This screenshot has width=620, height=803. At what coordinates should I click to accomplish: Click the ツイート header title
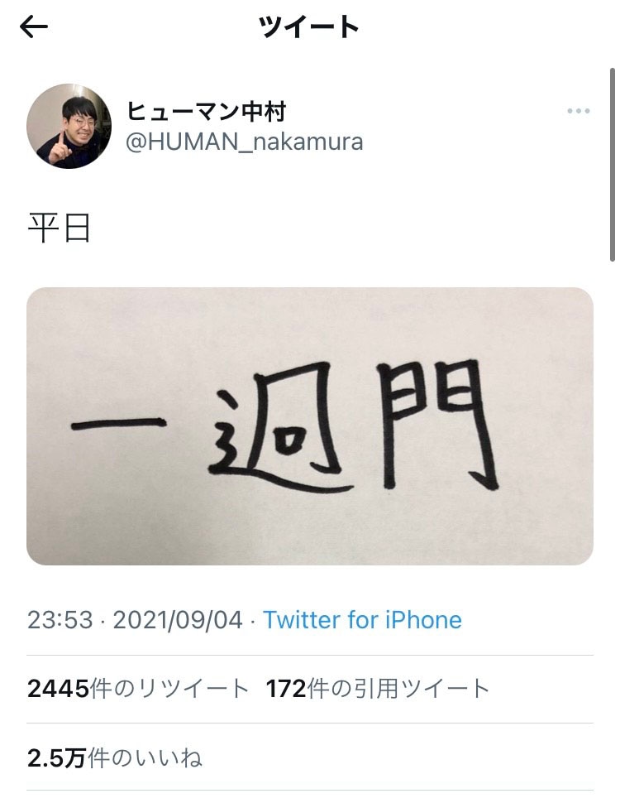(309, 27)
